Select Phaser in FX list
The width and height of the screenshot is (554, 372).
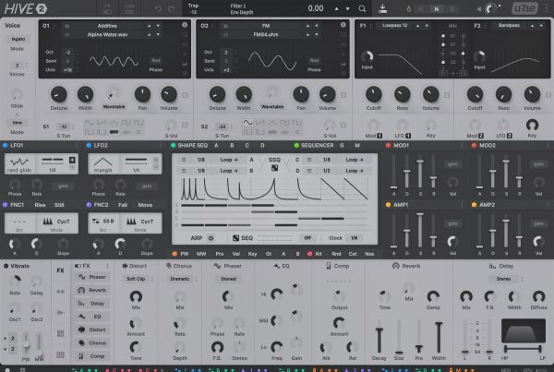tap(91, 277)
